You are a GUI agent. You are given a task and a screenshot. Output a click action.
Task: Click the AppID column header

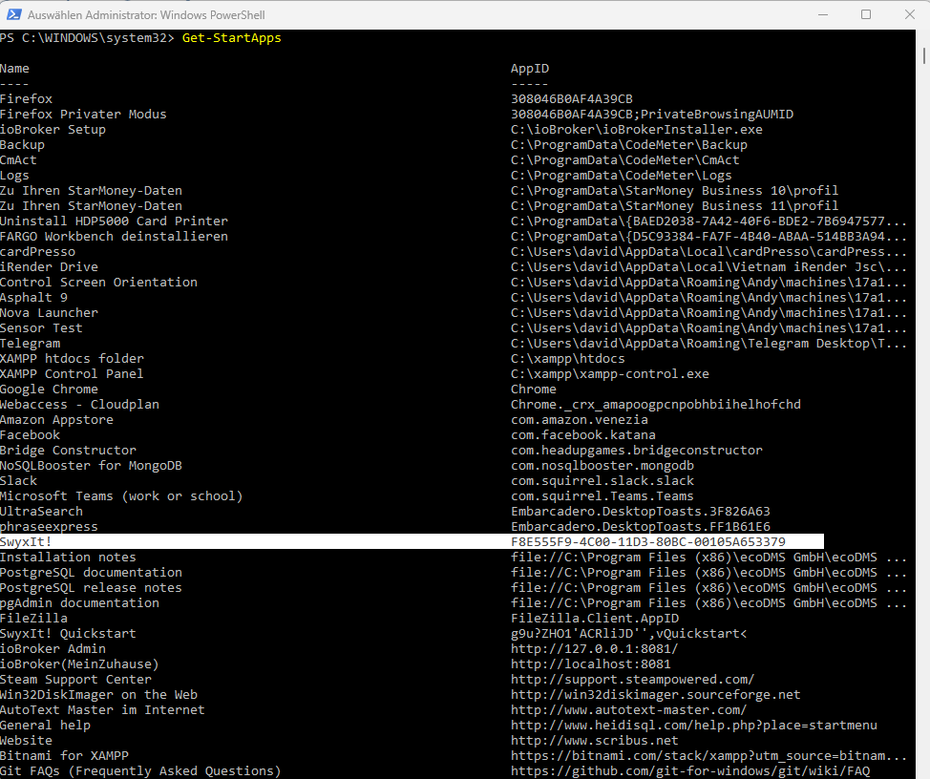[x=530, y=69]
